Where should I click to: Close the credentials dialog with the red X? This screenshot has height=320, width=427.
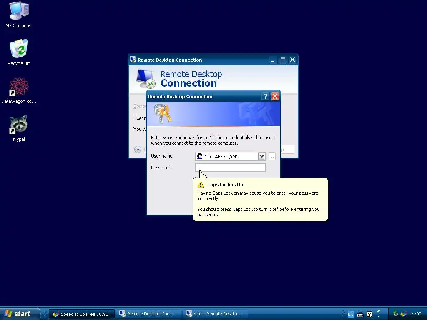click(x=275, y=97)
